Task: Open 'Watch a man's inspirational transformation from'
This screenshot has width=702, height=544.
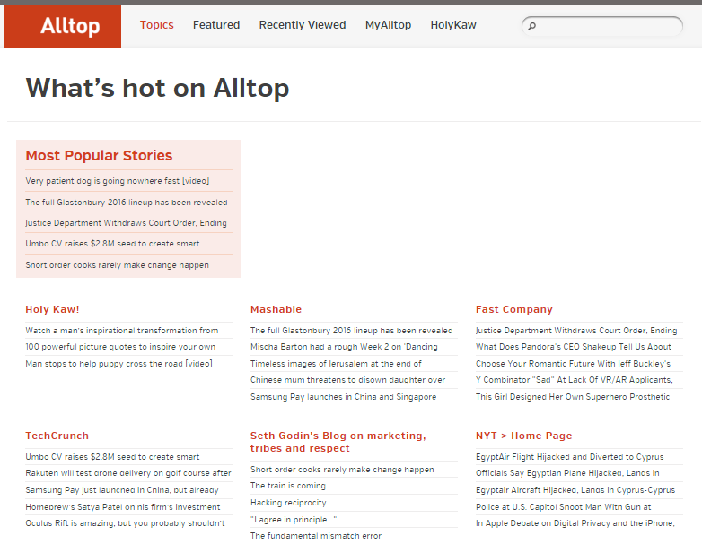Action: coord(122,331)
